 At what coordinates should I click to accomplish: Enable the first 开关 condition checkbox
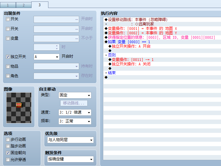pyautogui.click(x=8, y=19)
